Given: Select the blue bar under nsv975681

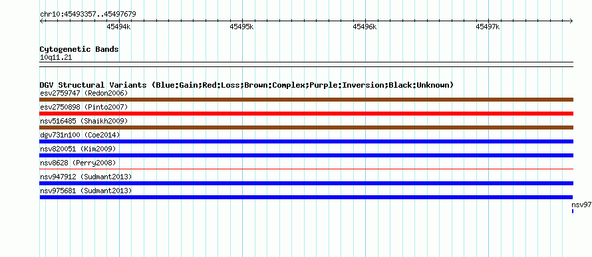Looking at the screenshot, I should click(306, 197).
